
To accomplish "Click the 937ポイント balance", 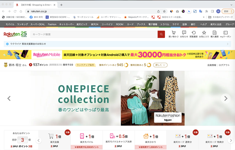I will [40, 65].
